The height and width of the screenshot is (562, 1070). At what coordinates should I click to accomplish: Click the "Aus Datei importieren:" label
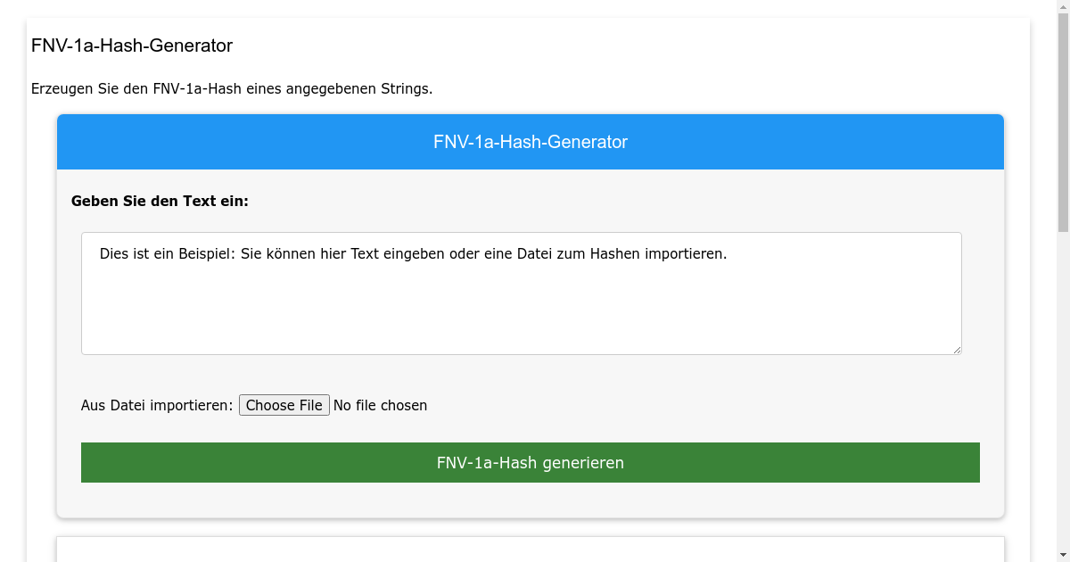click(x=156, y=405)
